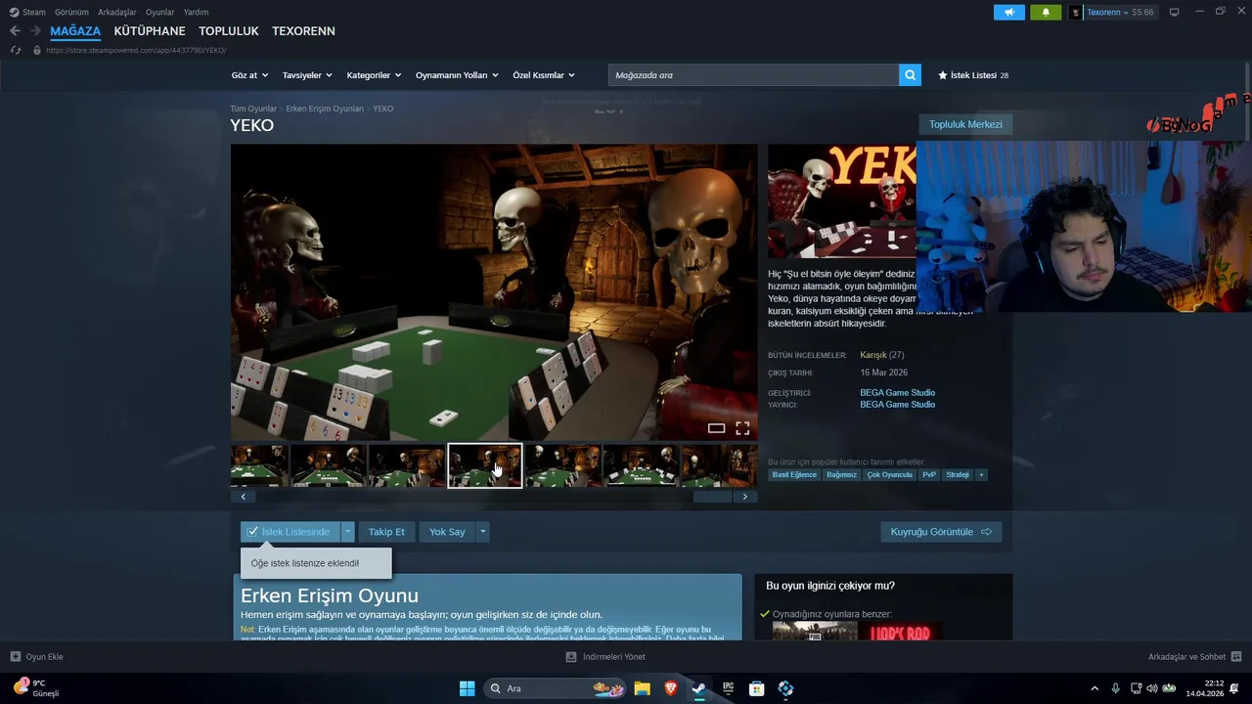
Task: Open BEGA Game Studio developer link
Action: (897, 392)
